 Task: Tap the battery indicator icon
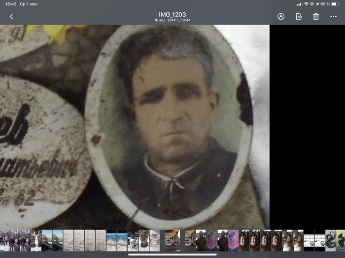(x=336, y=4)
